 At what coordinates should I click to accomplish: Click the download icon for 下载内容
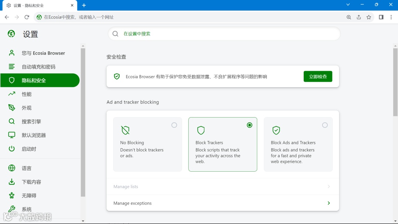(12, 182)
